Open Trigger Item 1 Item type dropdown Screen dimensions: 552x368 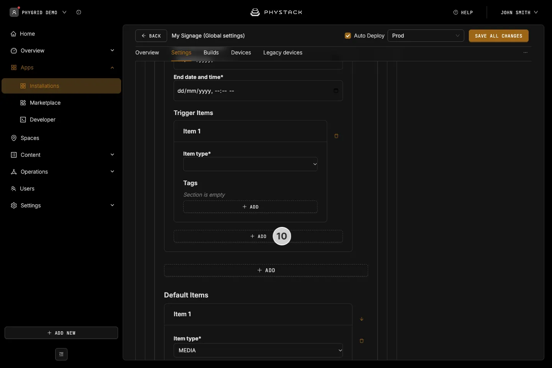point(250,164)
